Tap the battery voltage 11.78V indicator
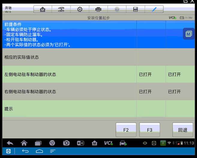 point(186,18)
